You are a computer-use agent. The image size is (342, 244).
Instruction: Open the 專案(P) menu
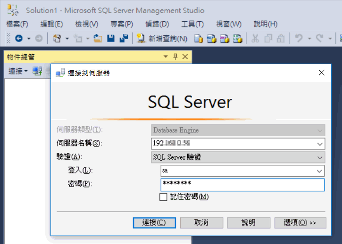(x=122, y=24)
